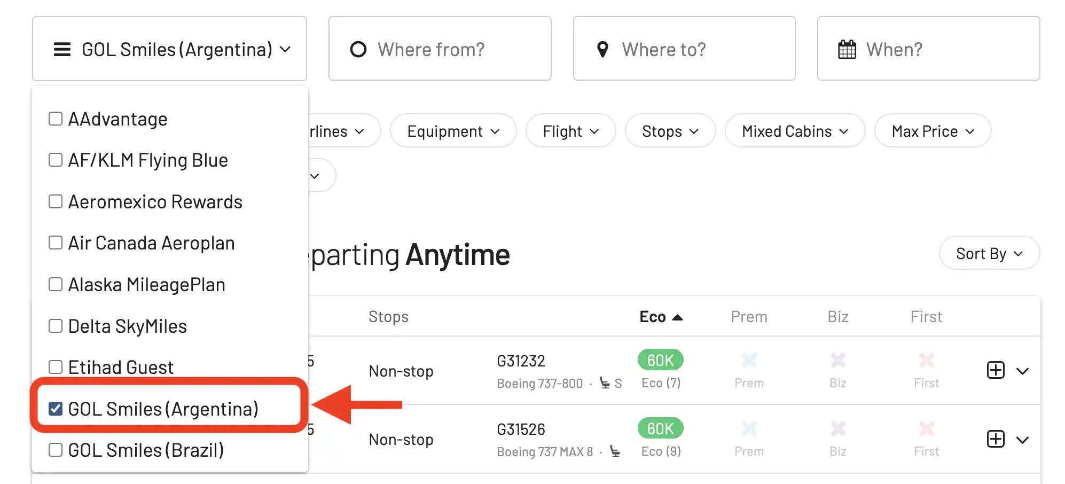Click Non-stop label in G31232 row
The height and width of the screenshot is (484, 1065).
coord(401,371)
